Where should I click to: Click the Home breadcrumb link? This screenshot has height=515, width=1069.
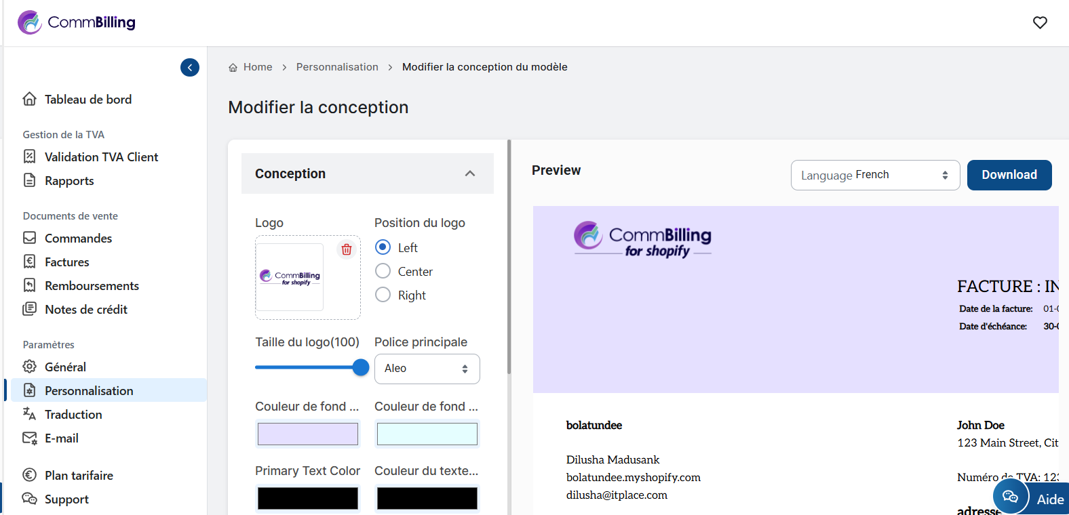point(258,67)
